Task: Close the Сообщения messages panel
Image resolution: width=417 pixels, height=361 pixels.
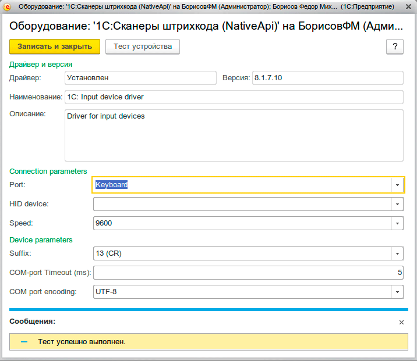Action: click(401, 322)
